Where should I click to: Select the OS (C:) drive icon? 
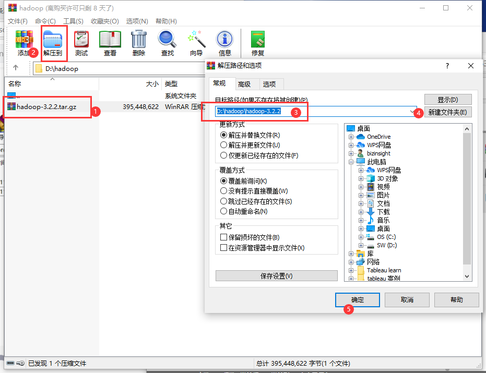point(371,237)
